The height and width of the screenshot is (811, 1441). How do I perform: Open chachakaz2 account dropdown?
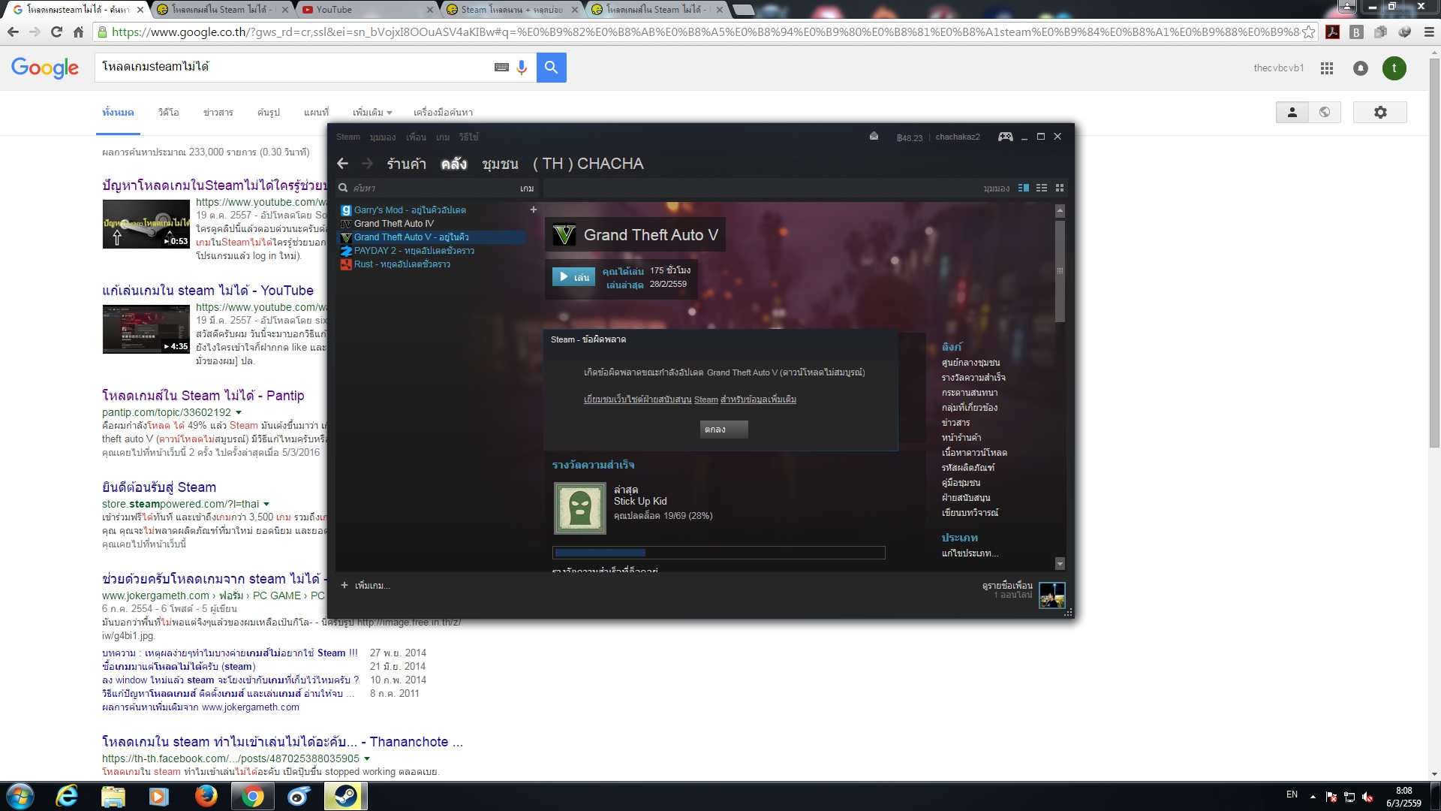(x=958, y=137)
